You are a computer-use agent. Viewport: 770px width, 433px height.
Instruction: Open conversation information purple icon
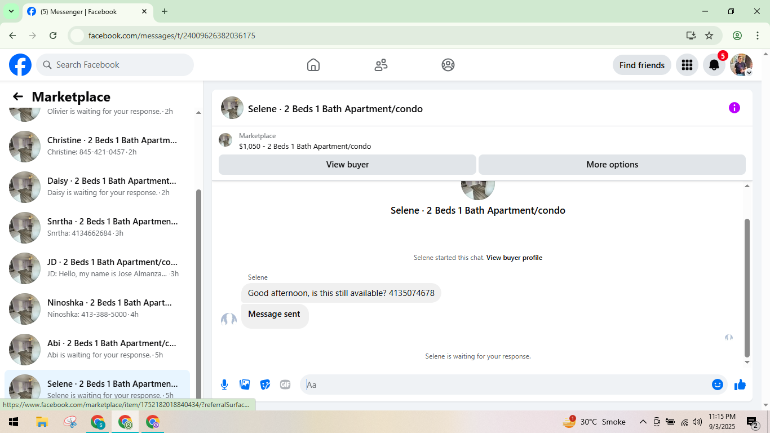734,108
